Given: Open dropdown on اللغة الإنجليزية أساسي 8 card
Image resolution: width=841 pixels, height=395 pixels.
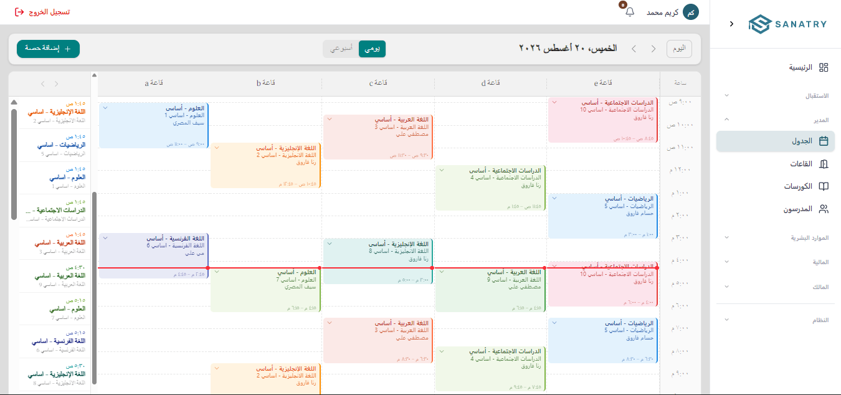Looking at the screenshot, I should (x=330, y=244).
